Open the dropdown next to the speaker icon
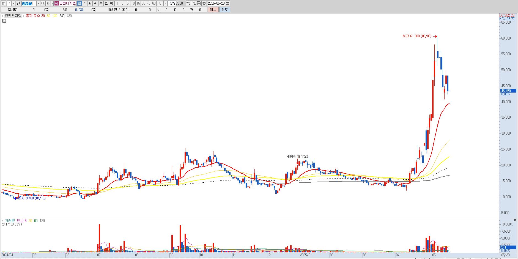Screen dimensions: 518x259 tap(52, 3)
